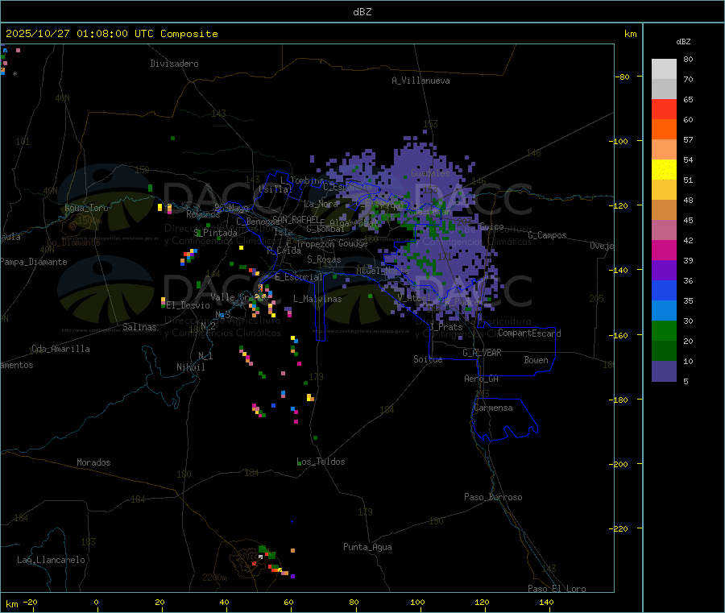Select the Carmensa town label
This screenshot has width=725, height=613.
point(493,408)
